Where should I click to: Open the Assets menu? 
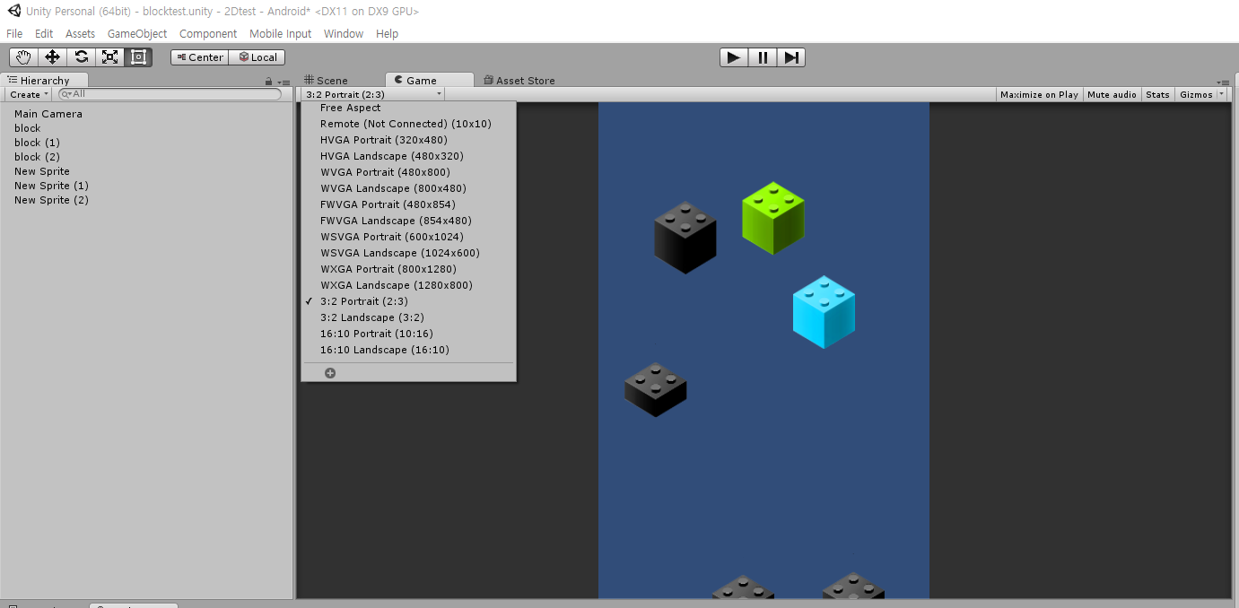point(80,34)
